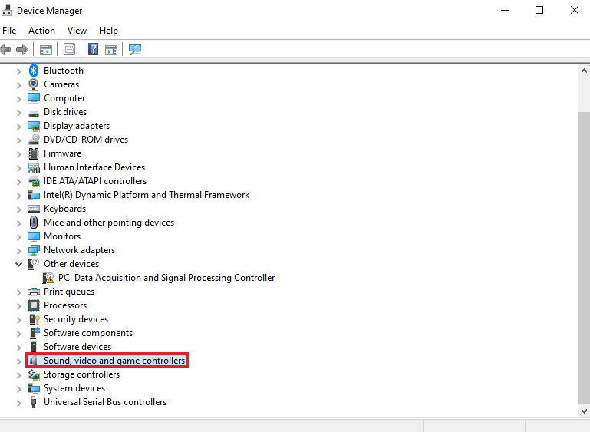
Task: Click the show/hide console tree toolbar icon
Action: pos(46,49)
